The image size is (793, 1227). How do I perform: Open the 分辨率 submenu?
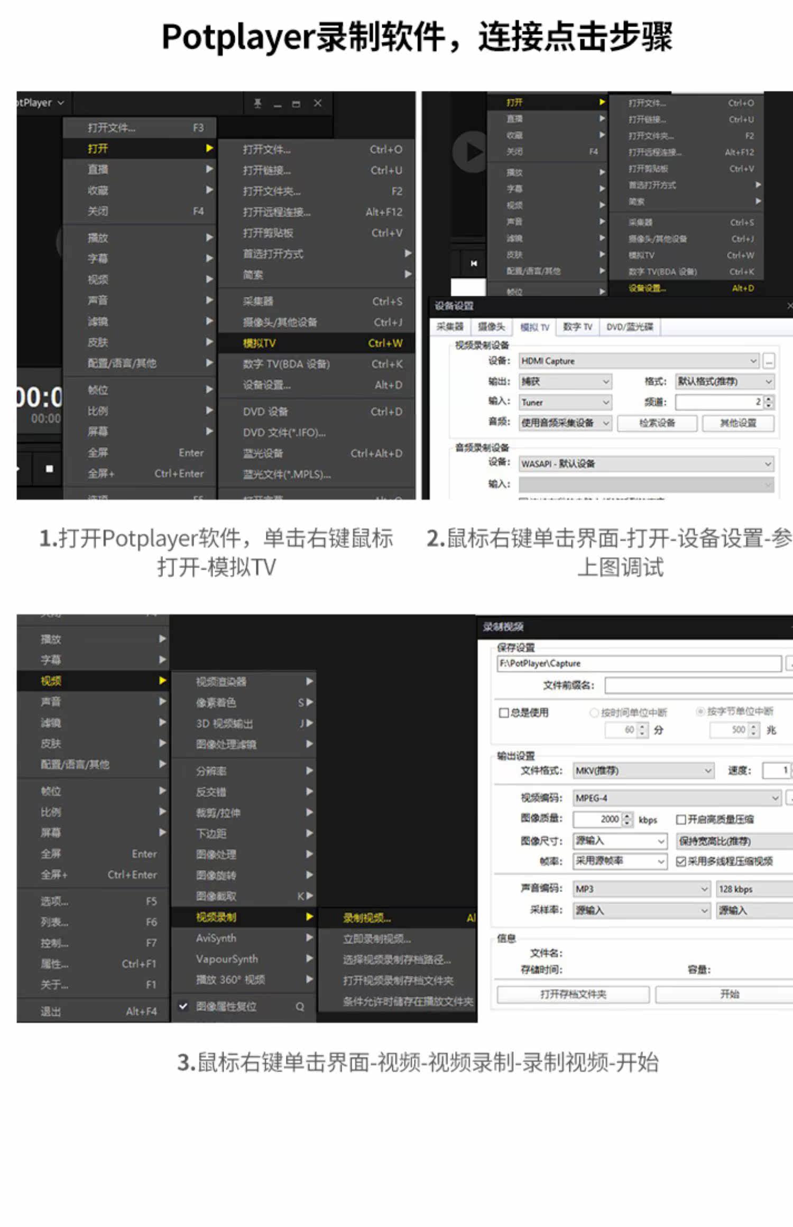[x=244, y=771]
